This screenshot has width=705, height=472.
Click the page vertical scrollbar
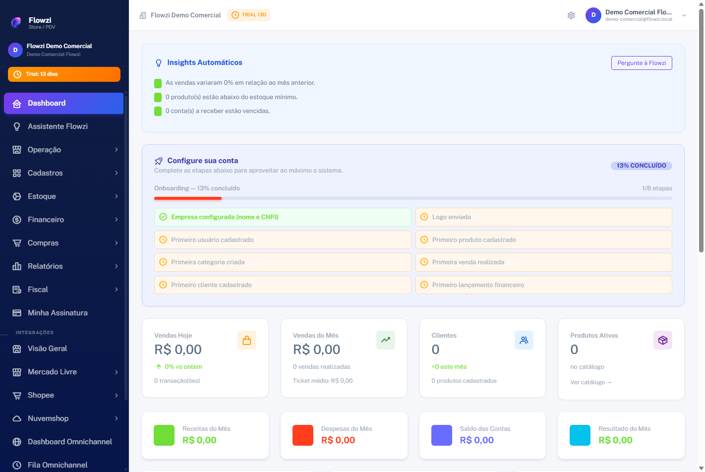click(701, 131)
